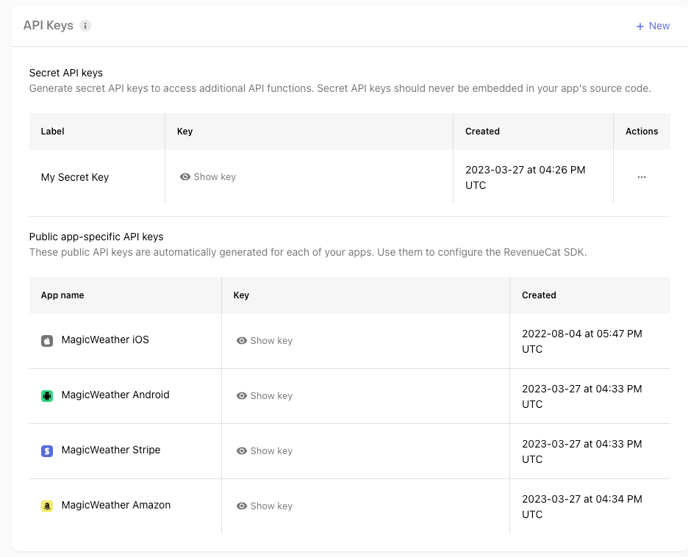Click the Android icon for MagicWeather Android
This screenshot has width=688, height=557.
pyautogui.click(x=47, y=396)
